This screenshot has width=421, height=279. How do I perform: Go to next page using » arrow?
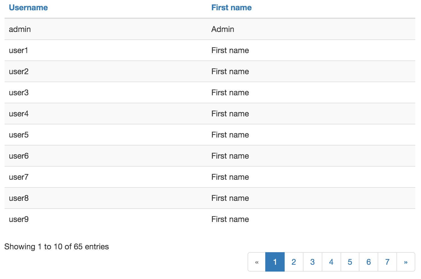click(x=406, y=262)
